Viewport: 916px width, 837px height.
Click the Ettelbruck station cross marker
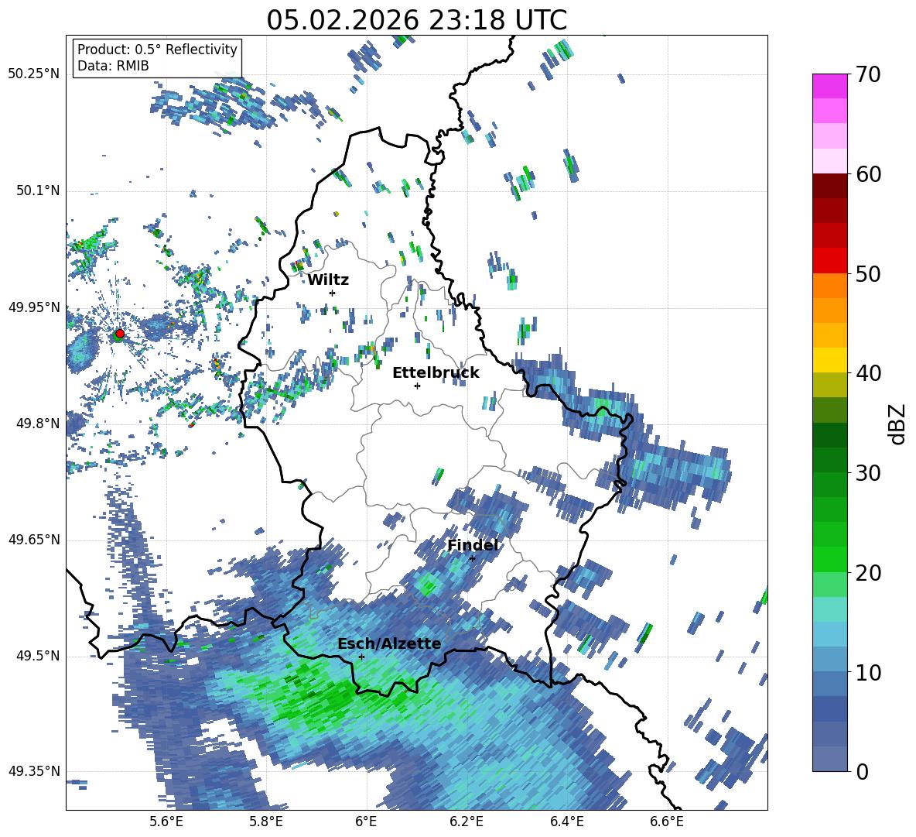point(417,386)
